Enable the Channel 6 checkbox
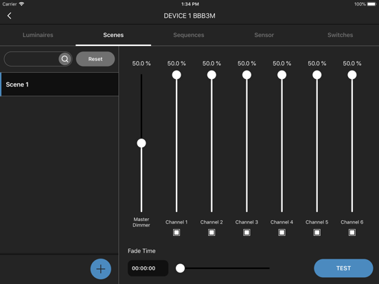 [352, 233]
